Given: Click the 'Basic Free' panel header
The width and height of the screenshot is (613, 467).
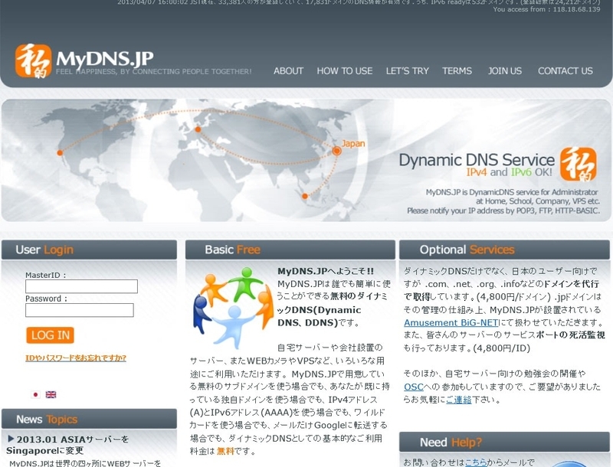Looking at the screenshot, I should point(290,250).
